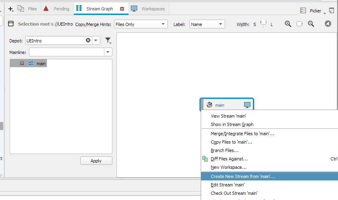The image size is (338, 200).
Task: Open the Picker dropdown
Action: [318, 11]
